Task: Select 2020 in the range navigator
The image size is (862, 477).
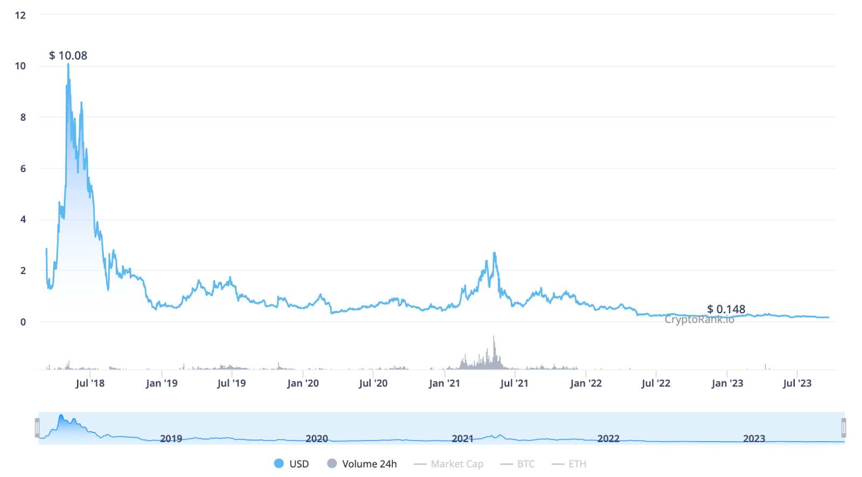Action: pos(317,439)
